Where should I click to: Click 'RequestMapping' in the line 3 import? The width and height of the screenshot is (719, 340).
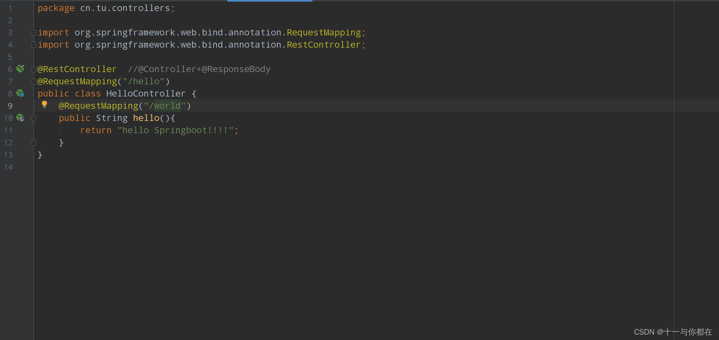coord(324,33)
